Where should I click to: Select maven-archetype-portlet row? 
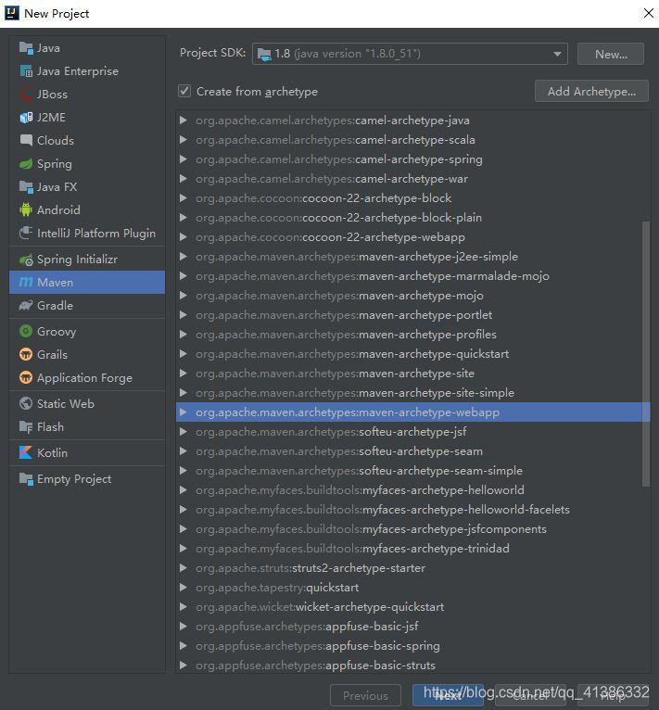pos(412,315)
